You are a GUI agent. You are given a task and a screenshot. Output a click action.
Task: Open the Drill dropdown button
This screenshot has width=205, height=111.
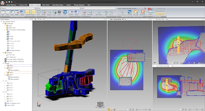(x=65, y=13)
